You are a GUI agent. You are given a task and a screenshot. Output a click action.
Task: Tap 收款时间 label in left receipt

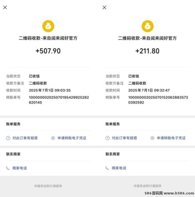coord(13,90)
